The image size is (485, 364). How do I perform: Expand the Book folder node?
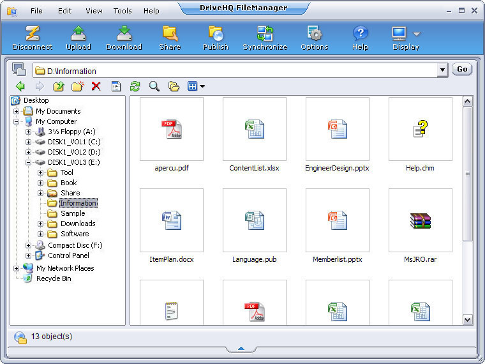(x=40, y=183)
